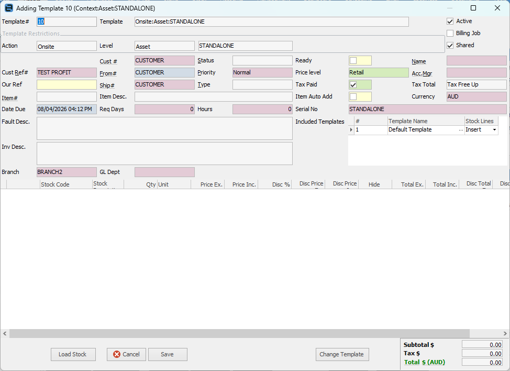Click the Tax Total field showing Tax Free Up
The image size is (510, 371).
point(477,84)
